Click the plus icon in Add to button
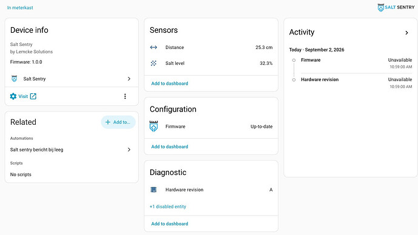 (108, 122)
